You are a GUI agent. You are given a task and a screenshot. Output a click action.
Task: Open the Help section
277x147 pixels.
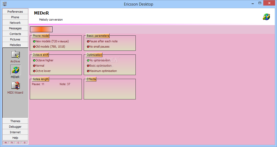click(15, 138)
